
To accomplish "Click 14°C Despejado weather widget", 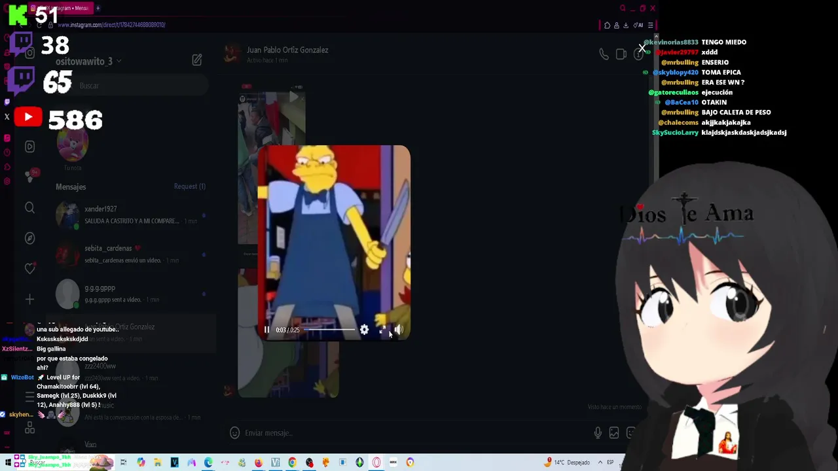I will (x=567, y=462).
